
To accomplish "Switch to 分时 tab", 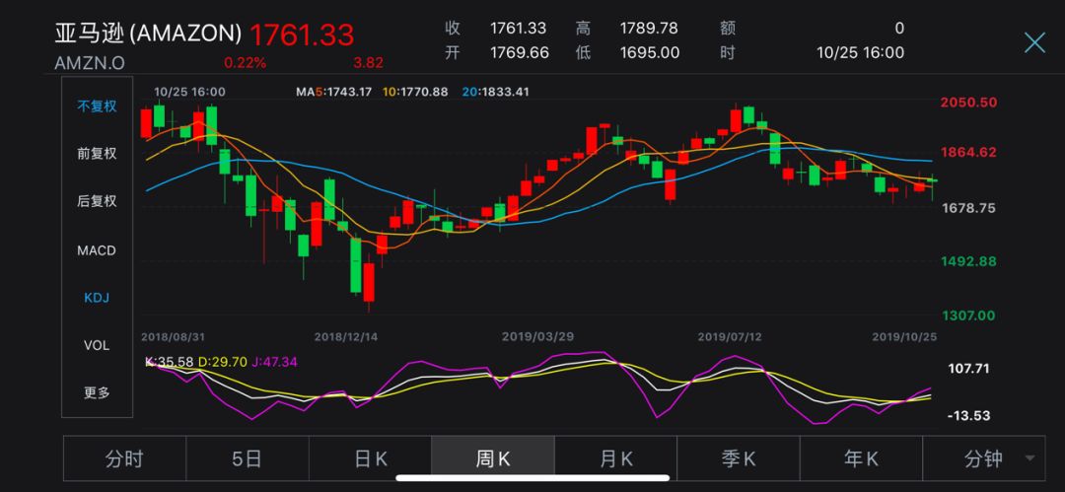I will 124,458.
